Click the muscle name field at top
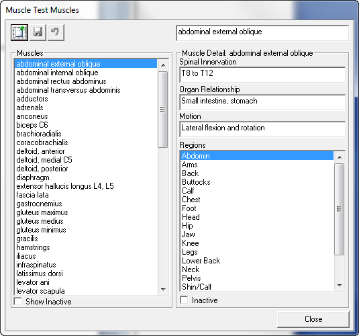 coord(262,33)
